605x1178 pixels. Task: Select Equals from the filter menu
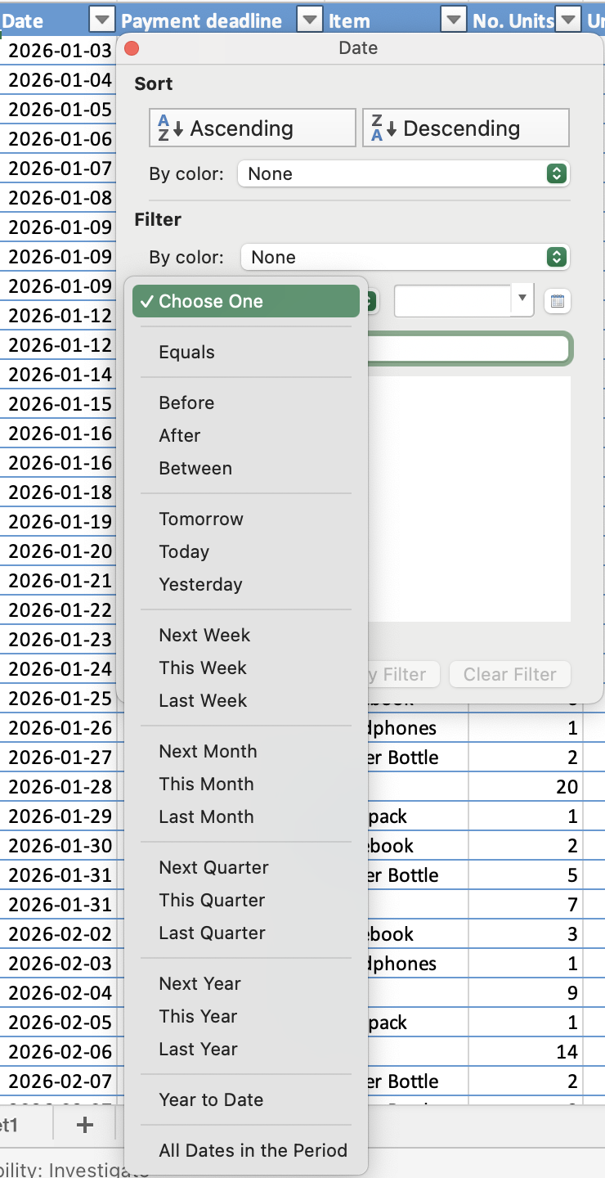click(187, 352)
